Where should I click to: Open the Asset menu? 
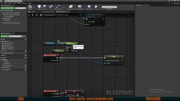(x=10, y=3)
